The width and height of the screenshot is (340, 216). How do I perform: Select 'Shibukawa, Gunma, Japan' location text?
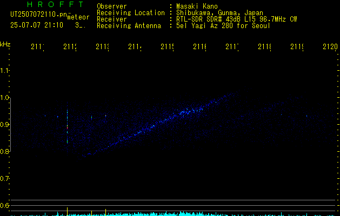point(219,13)
